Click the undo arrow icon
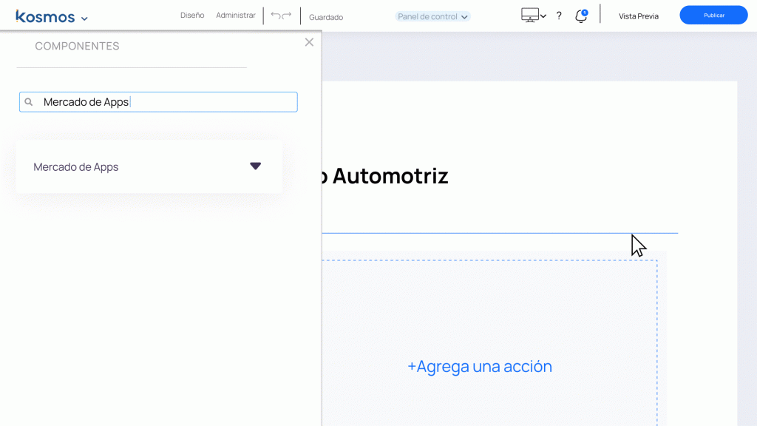This screenshot has height=426, width=757. 275,16
